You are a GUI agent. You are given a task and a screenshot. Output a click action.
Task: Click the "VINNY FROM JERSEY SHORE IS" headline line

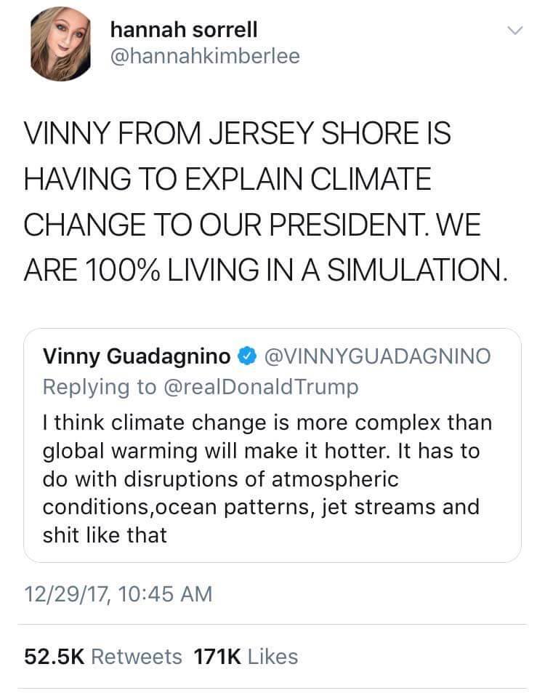238,135
